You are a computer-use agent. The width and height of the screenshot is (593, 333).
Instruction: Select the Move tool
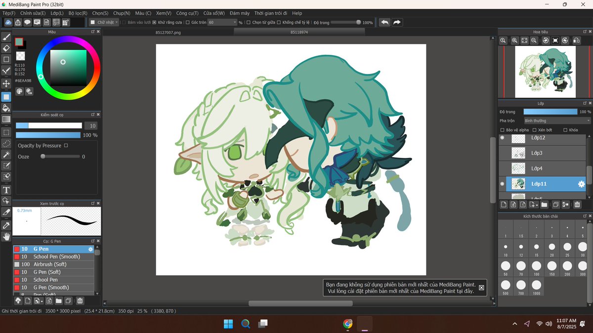(6, 84)
